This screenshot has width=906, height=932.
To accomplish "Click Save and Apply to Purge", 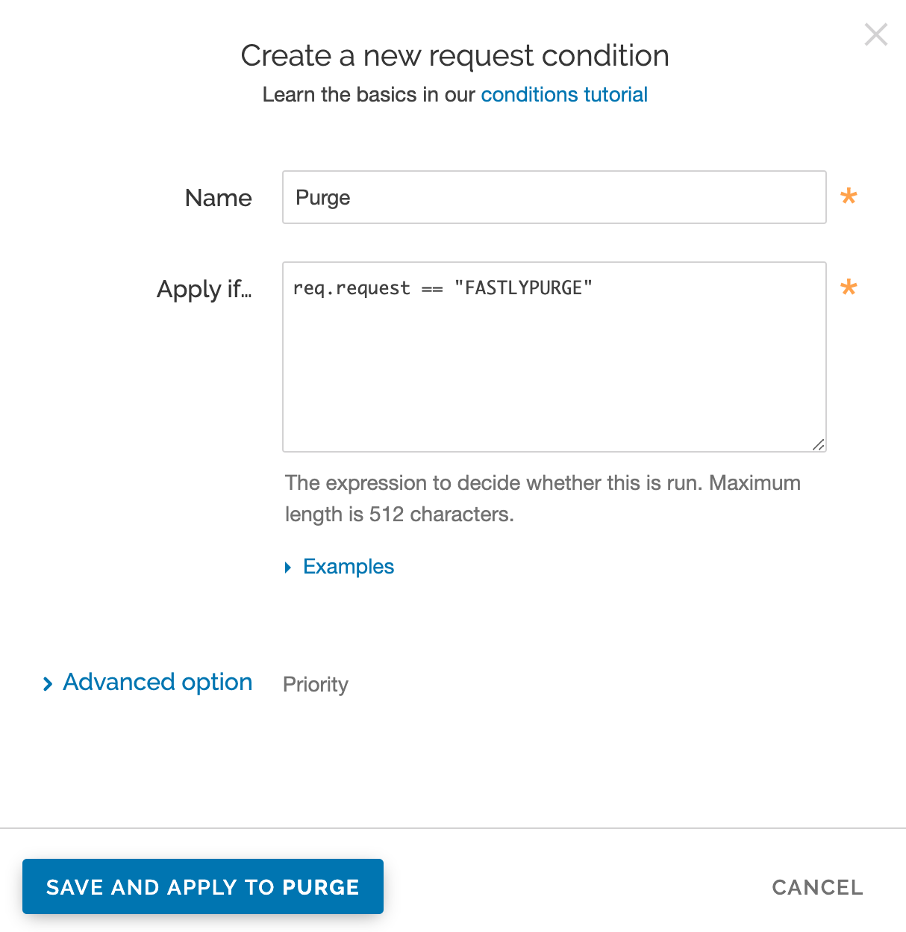I will [203, 886].
